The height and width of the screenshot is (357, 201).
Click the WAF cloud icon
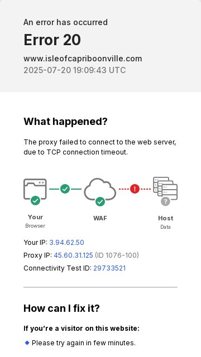[x=100, y=189]
